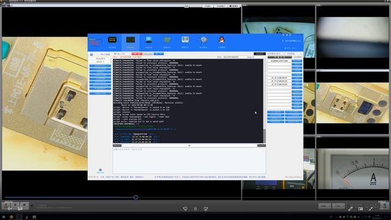Click the yellow-dotted connector icon in blue toolbar
391x220 pixels.
coord(112,40)
